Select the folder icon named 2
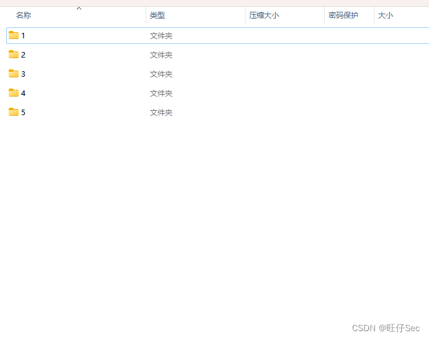 point(14,54)
